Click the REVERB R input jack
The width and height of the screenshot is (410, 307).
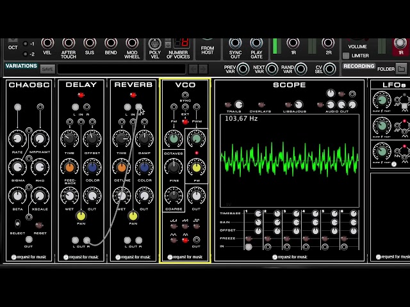[138, 107]
